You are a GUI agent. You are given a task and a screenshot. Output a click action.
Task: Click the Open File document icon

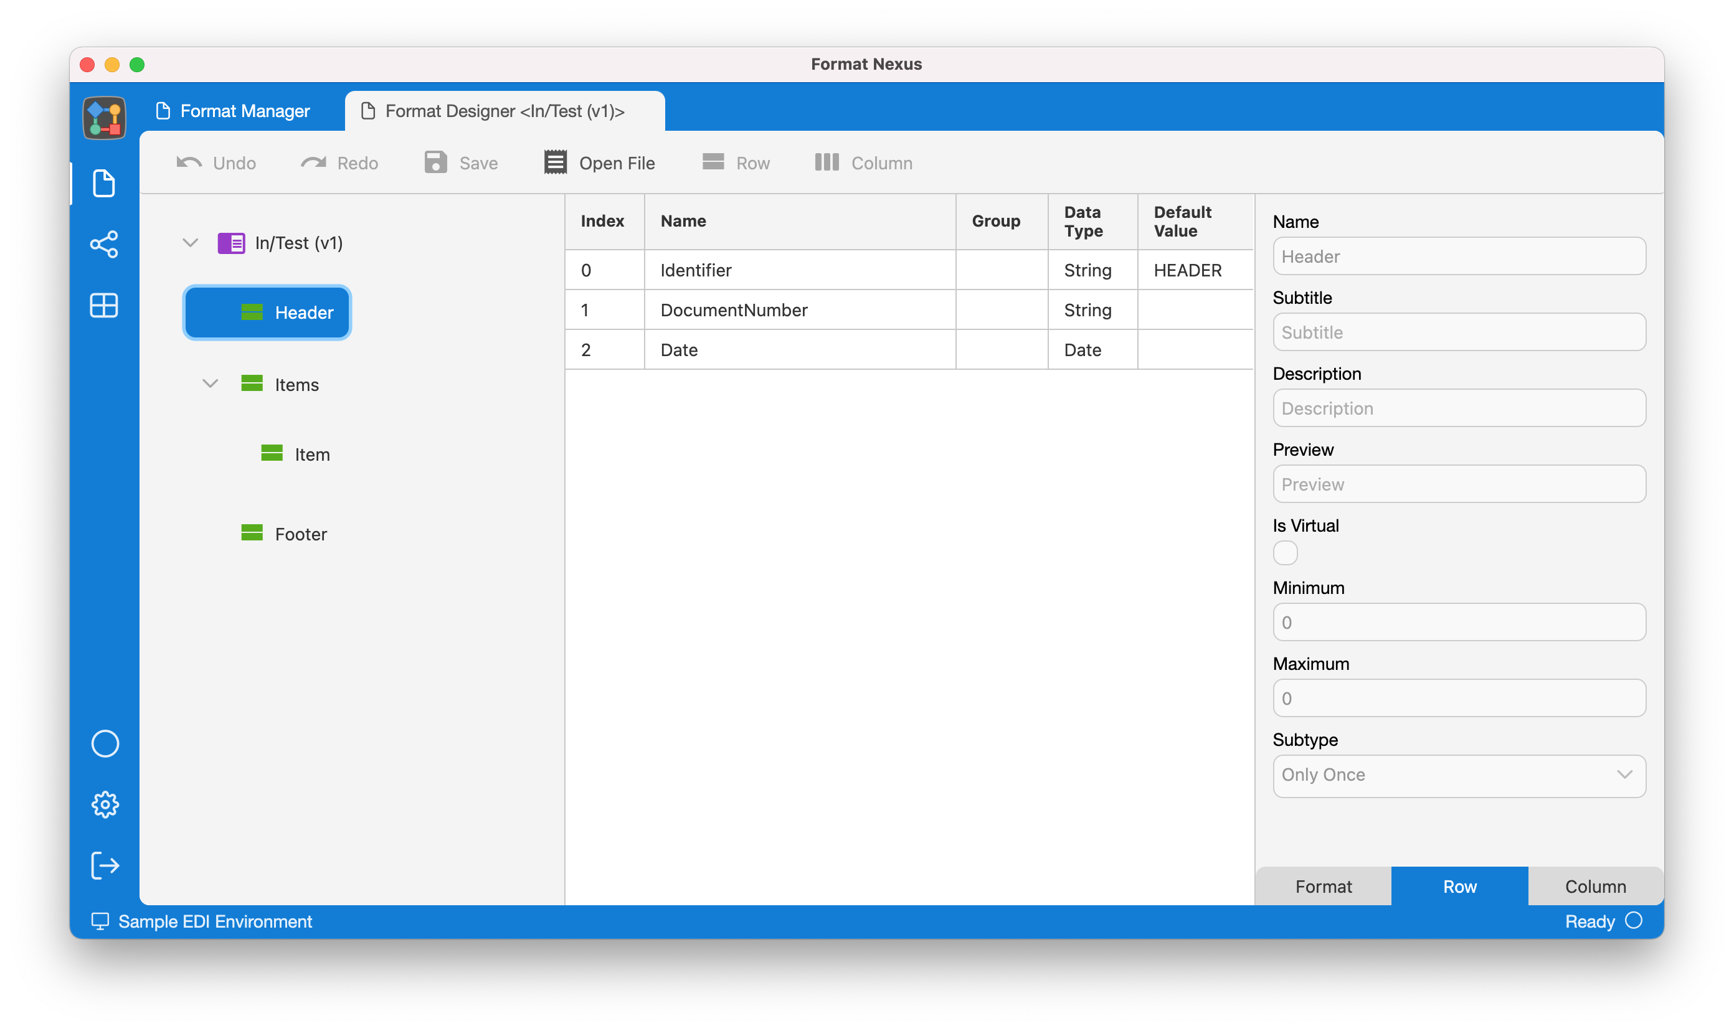[x=556, y=162]
